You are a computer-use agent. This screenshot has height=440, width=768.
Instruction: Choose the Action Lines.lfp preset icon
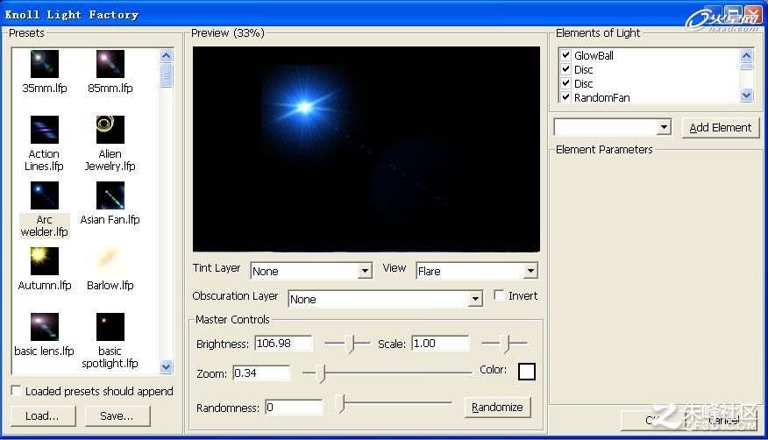pyautogui.click(x=45, y=129)
